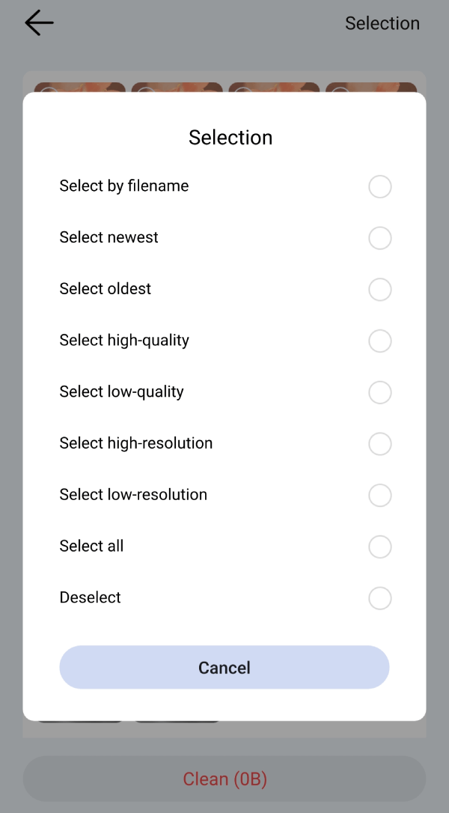Image resolution: width=449 pixels, height=813 pixels.
Task: Choose Select high-resolution
Action: coord(379,444)
